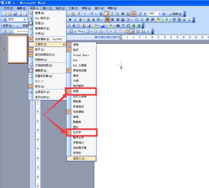This screenshot has height=188, width=209.
Task: Click the Save floppy disk icon
Action: coord(15,14)
